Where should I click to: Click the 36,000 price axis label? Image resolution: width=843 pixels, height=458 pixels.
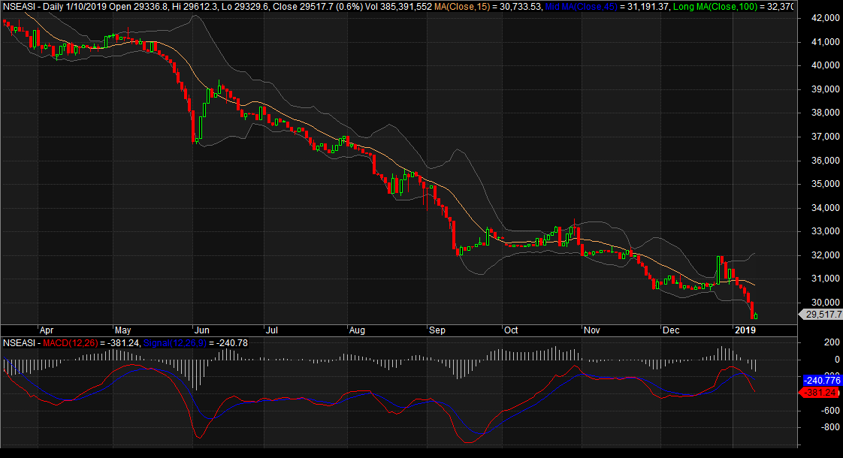tap(825, 160)
